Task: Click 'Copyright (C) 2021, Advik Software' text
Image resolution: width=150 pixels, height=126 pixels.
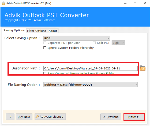Action: click(x=30, y=20)
